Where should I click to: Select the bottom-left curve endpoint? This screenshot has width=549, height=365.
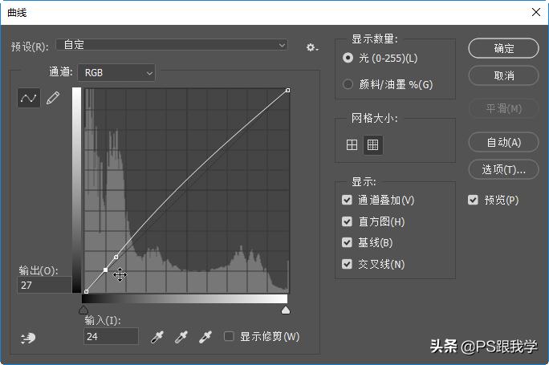tap(86, 291)
